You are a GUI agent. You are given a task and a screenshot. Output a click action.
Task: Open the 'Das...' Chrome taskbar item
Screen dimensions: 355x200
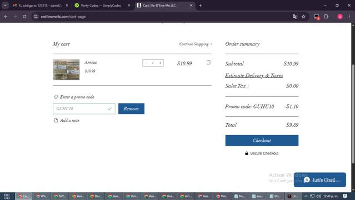pyautogui.click(x=96, y=196)
